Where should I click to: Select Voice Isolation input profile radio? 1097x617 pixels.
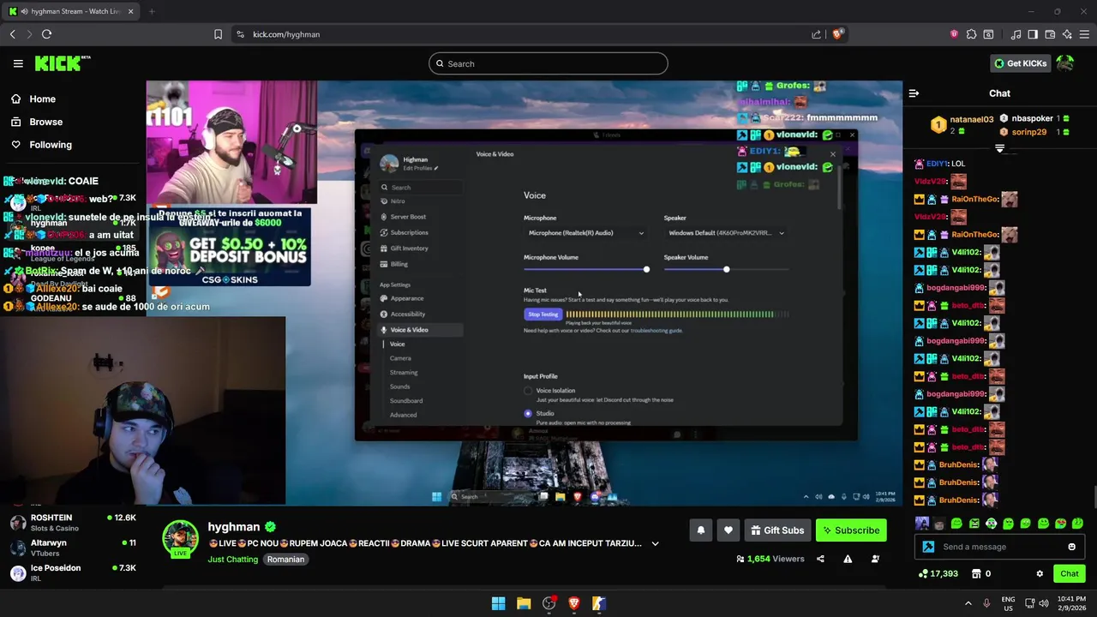pos(528,391)
